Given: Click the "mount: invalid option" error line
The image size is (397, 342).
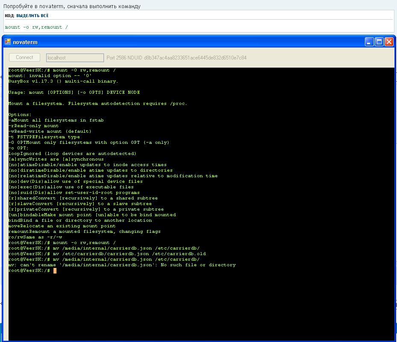Looking at the screenshot, I should click(x=50, y=76).
